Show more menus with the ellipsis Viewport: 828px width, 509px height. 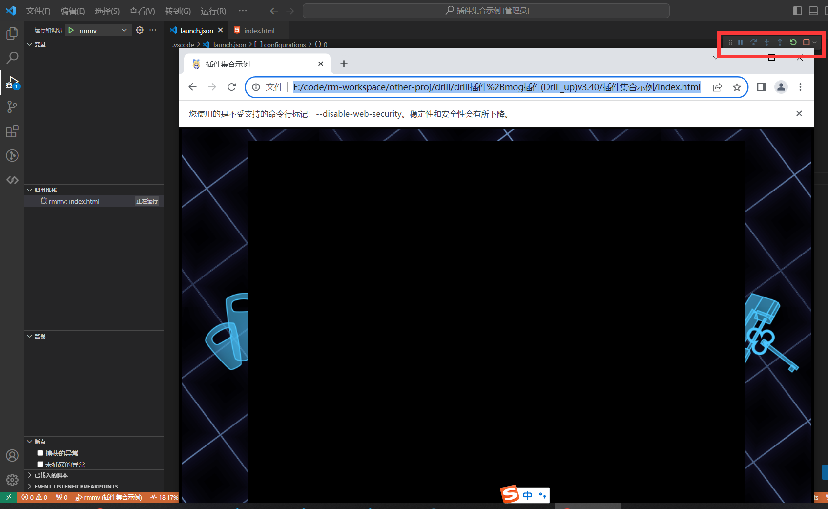click(243, 11)
